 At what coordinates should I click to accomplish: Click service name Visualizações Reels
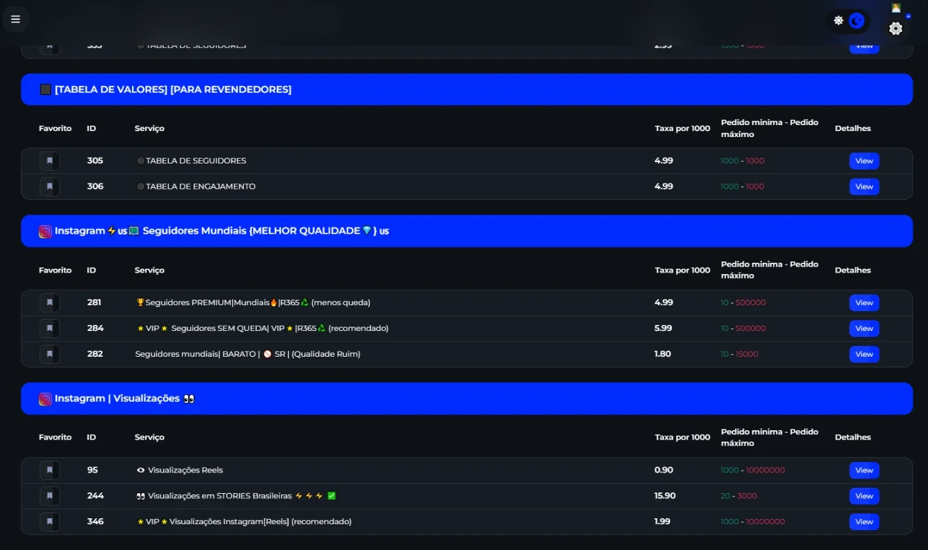click(186, 470)
